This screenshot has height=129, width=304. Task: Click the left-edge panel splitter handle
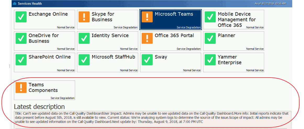[x=10, y=66]
